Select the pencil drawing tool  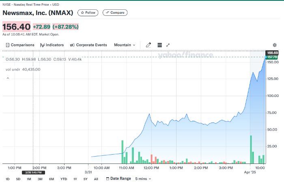(148, 45)
